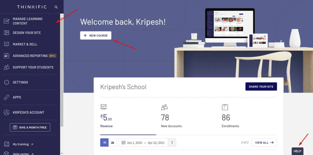Click the Give a Month Free button
The width and height of the screenshot is (313, 155).
[30, 127]
